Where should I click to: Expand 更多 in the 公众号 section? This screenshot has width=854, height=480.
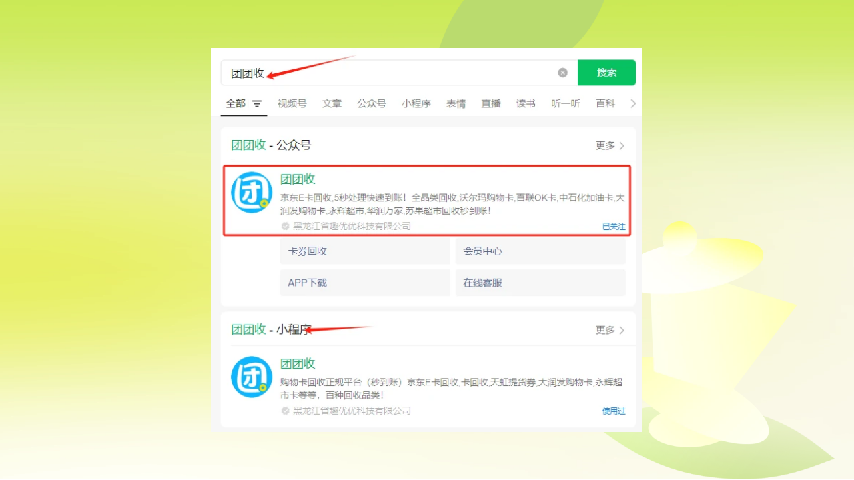tap(610, 145)
